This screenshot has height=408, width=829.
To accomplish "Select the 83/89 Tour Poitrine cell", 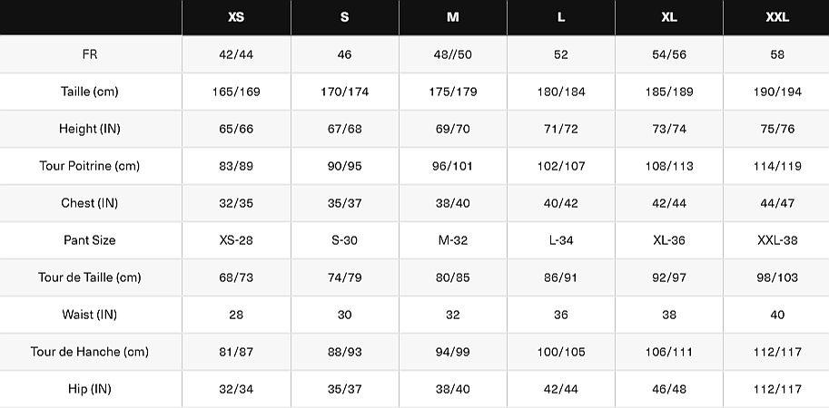I will pos(236,166).
